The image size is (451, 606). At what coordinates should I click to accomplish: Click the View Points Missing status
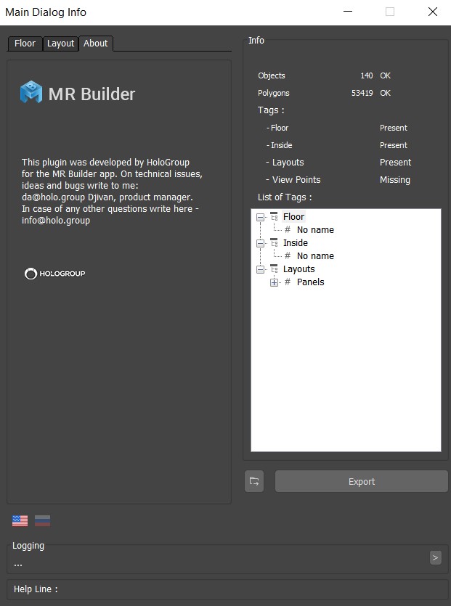click(395, 180)
